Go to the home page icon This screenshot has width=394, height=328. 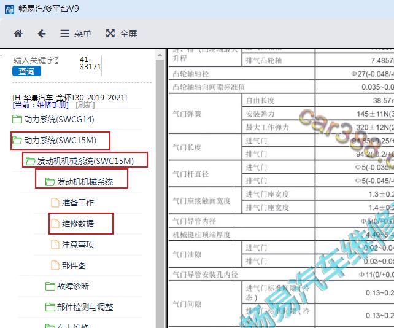coord(18,33)
